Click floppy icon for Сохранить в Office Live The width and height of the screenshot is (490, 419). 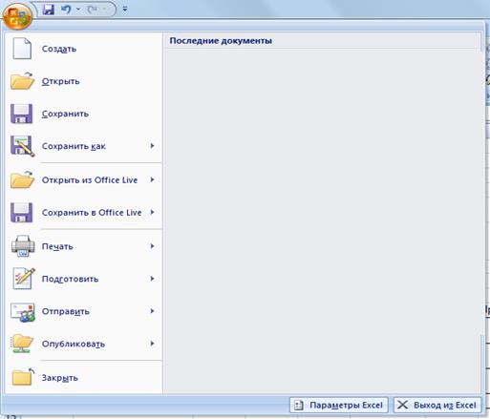click(x=21, y=212)
